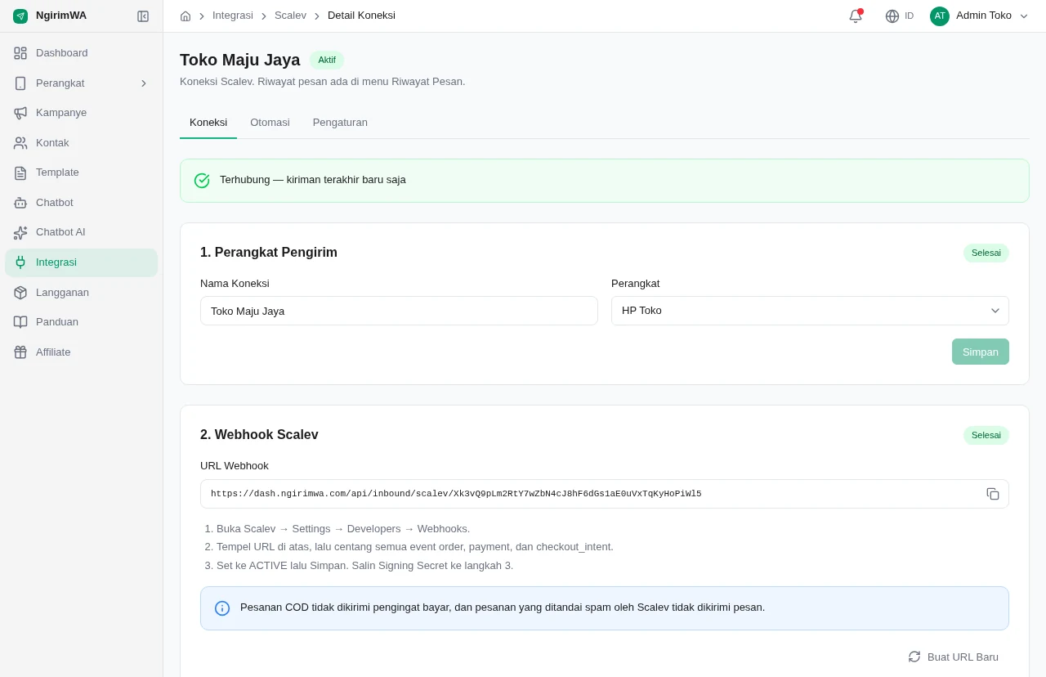Image resolution: width=1046 pixels, height=677 pixels.
Task: Open Integrasi breadcrumb link
Action: click(x=233, y=16)
